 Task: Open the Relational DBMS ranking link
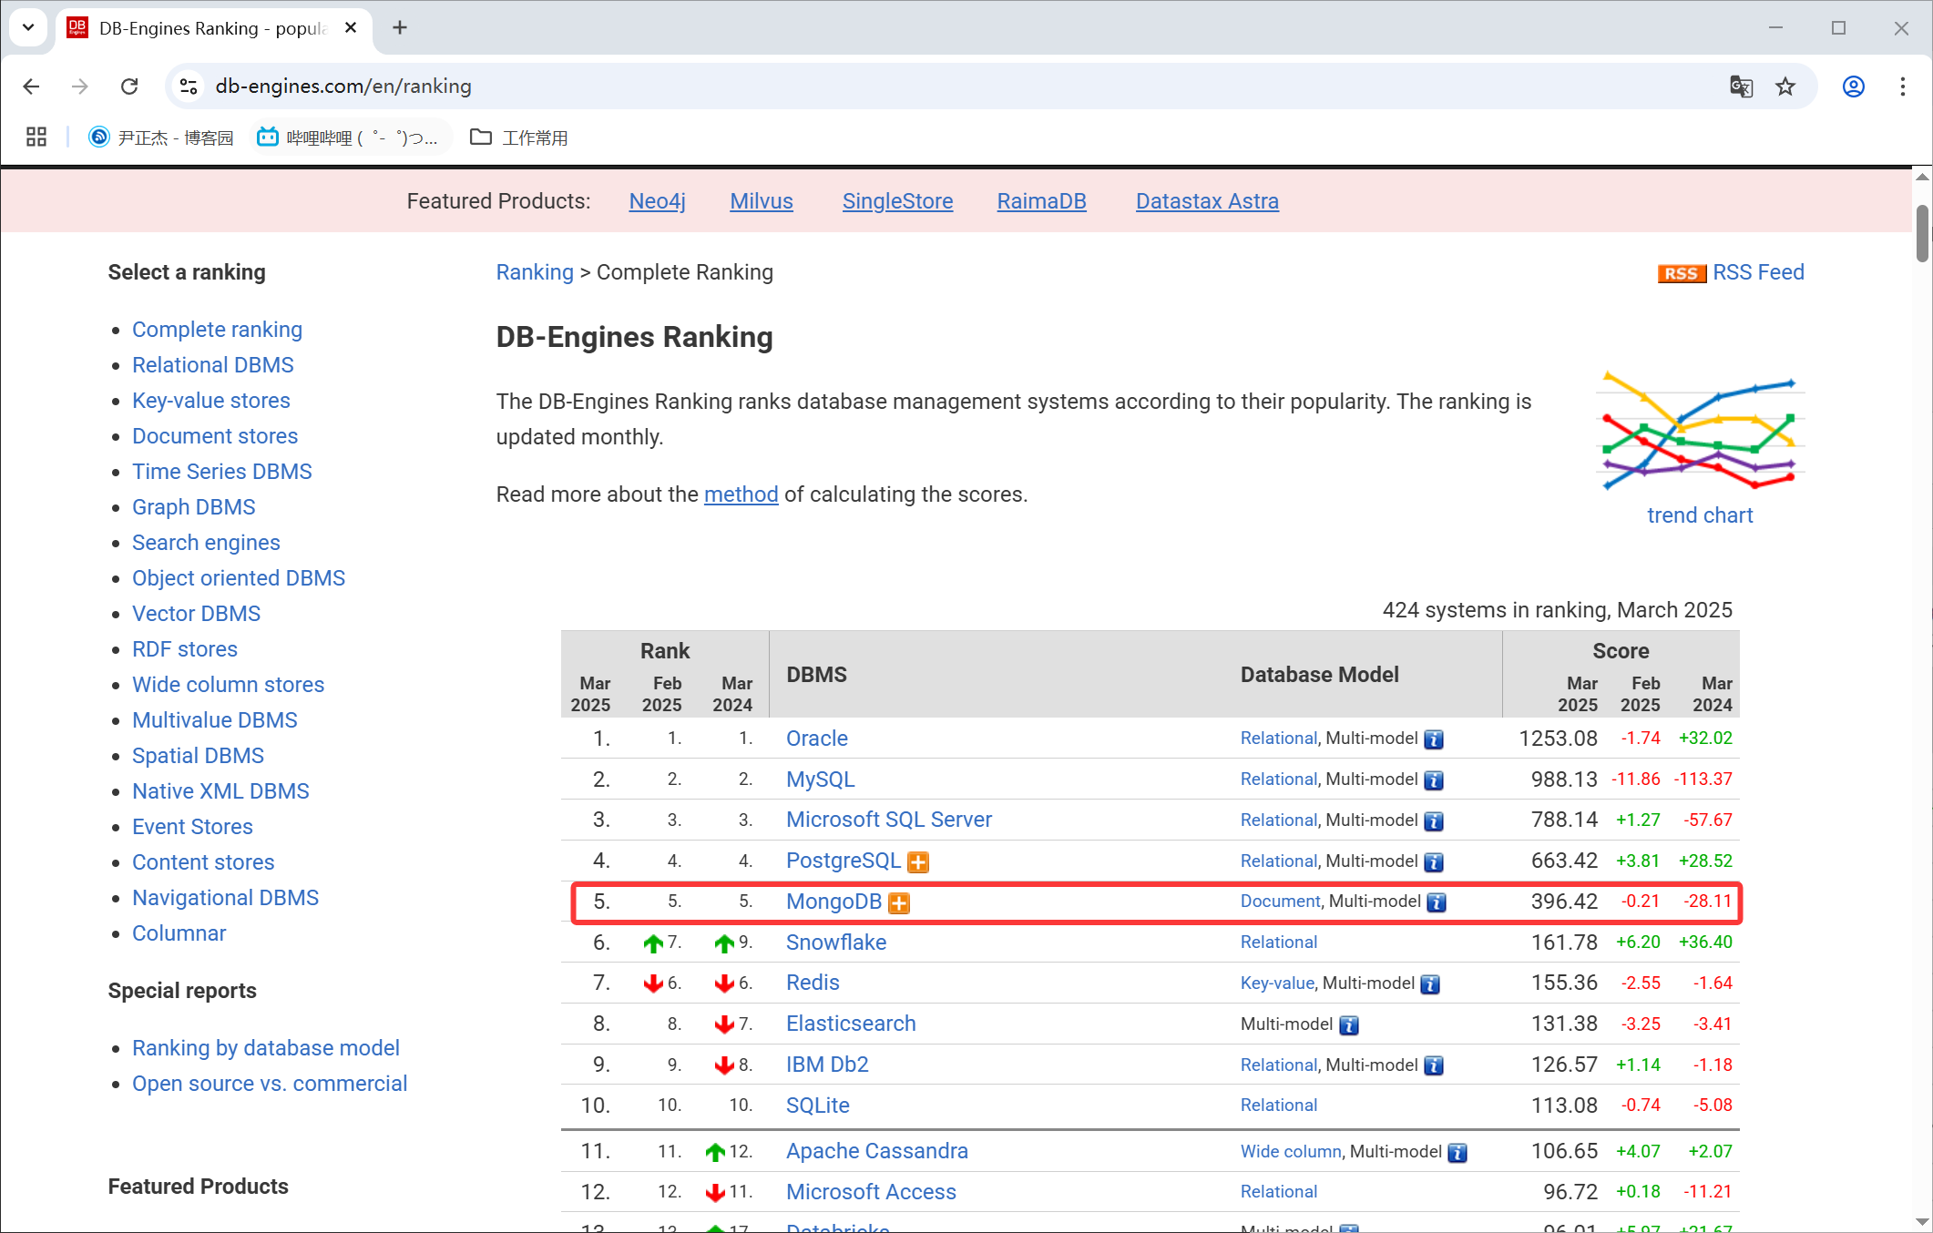point(212,365)
